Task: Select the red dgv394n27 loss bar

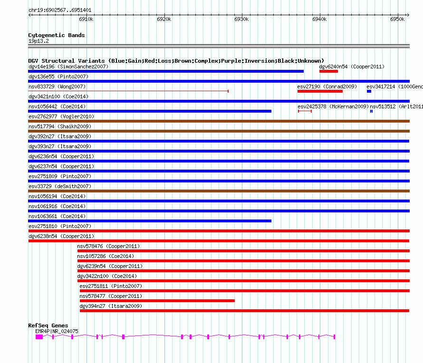Action: point(244,311)
